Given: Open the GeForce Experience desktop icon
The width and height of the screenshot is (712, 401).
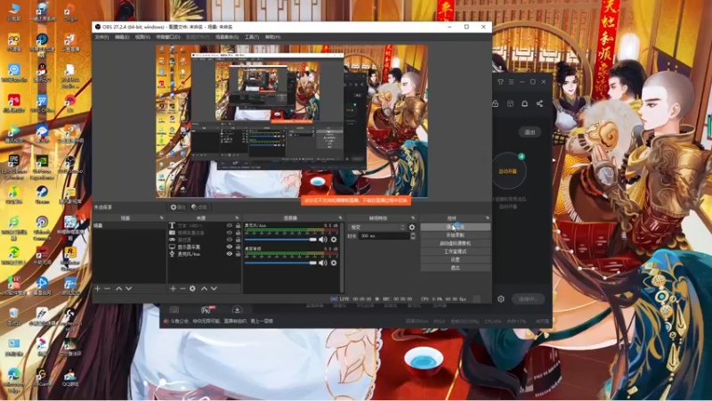Looking at the screenshot, I should (x=42, y=167).
